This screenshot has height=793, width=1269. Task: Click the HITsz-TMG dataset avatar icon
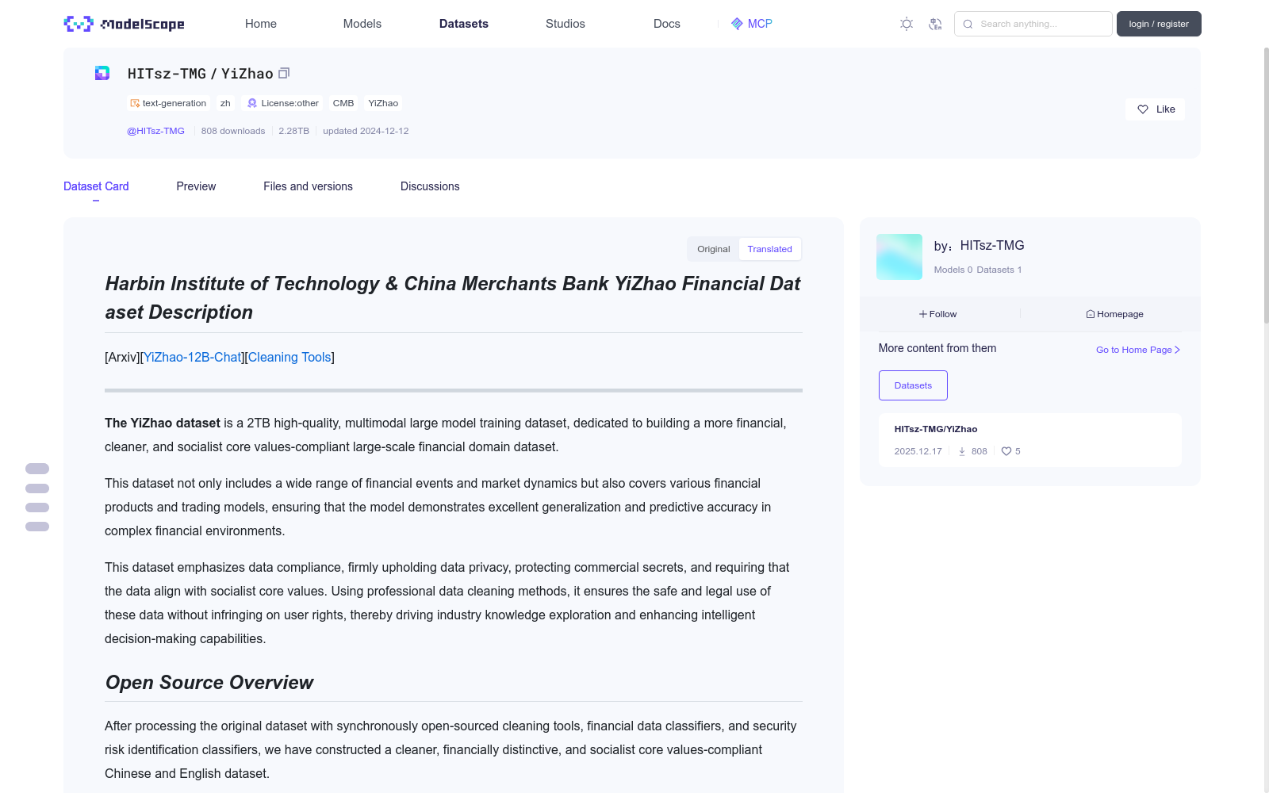[x=102, y=73]
